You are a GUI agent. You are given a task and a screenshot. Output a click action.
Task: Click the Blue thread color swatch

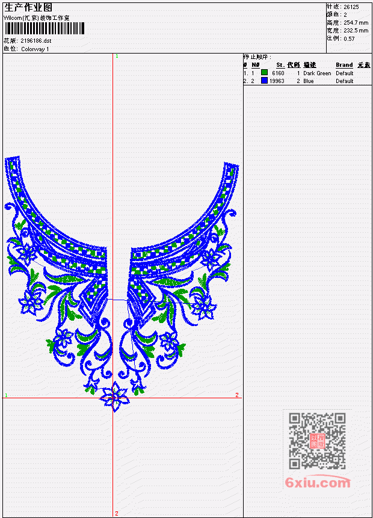(x=264, y=80)
